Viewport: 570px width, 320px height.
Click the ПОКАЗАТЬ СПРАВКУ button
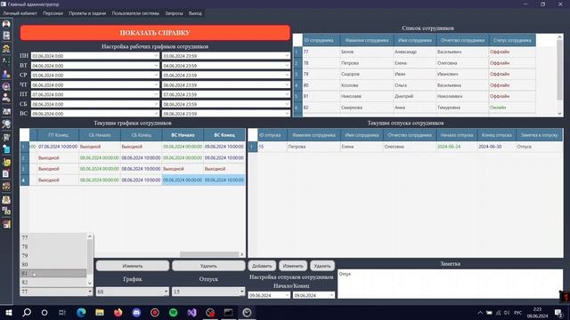pos(155,33)
